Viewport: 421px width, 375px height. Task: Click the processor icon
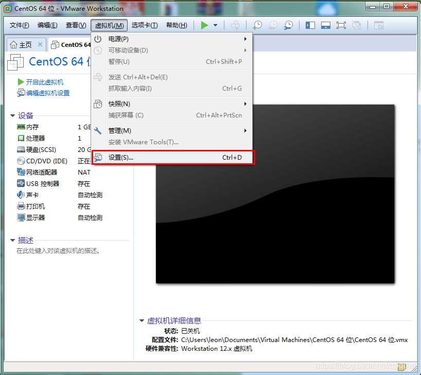coord(21,138)
